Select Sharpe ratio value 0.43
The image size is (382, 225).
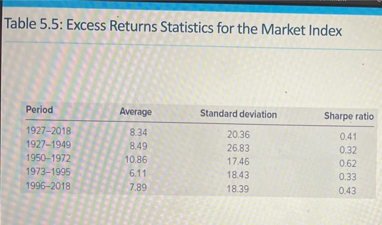tap(348, 191)
